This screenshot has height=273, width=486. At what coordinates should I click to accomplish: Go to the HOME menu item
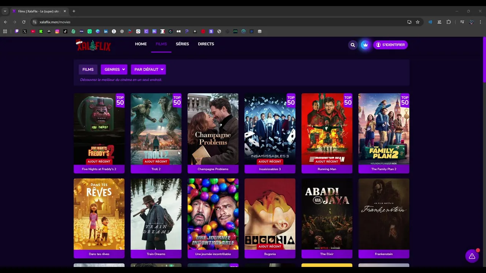[141, 44]
